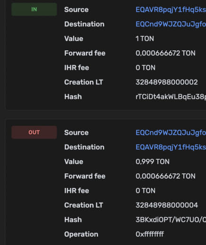Select the OUT message hash value
The height and width of the screenshot is (245, 206).
point(171,220)
